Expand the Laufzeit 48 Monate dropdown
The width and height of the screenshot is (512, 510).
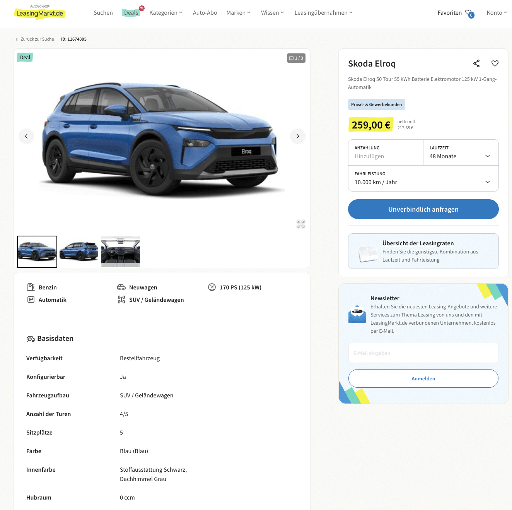[x=461, y=152]
